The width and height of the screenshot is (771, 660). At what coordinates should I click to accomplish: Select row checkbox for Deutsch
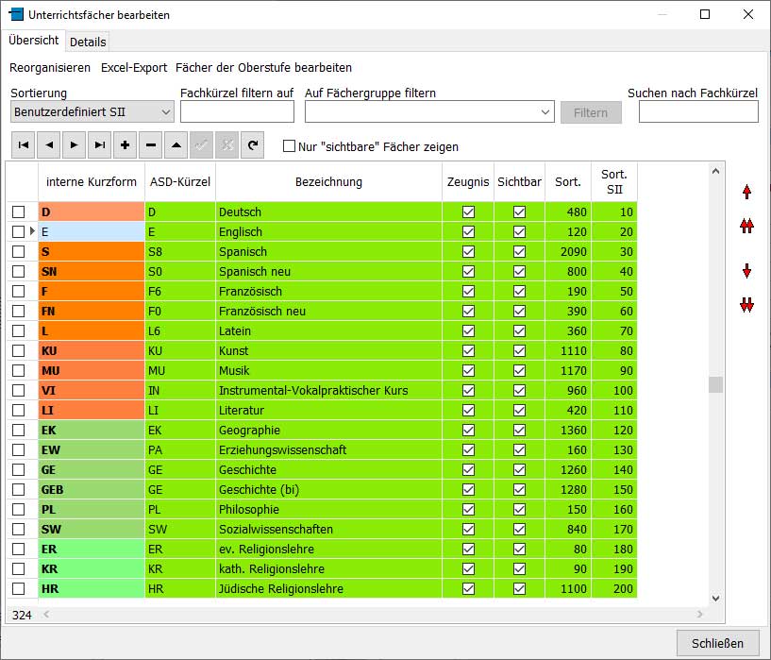click(x=19, y=212)
